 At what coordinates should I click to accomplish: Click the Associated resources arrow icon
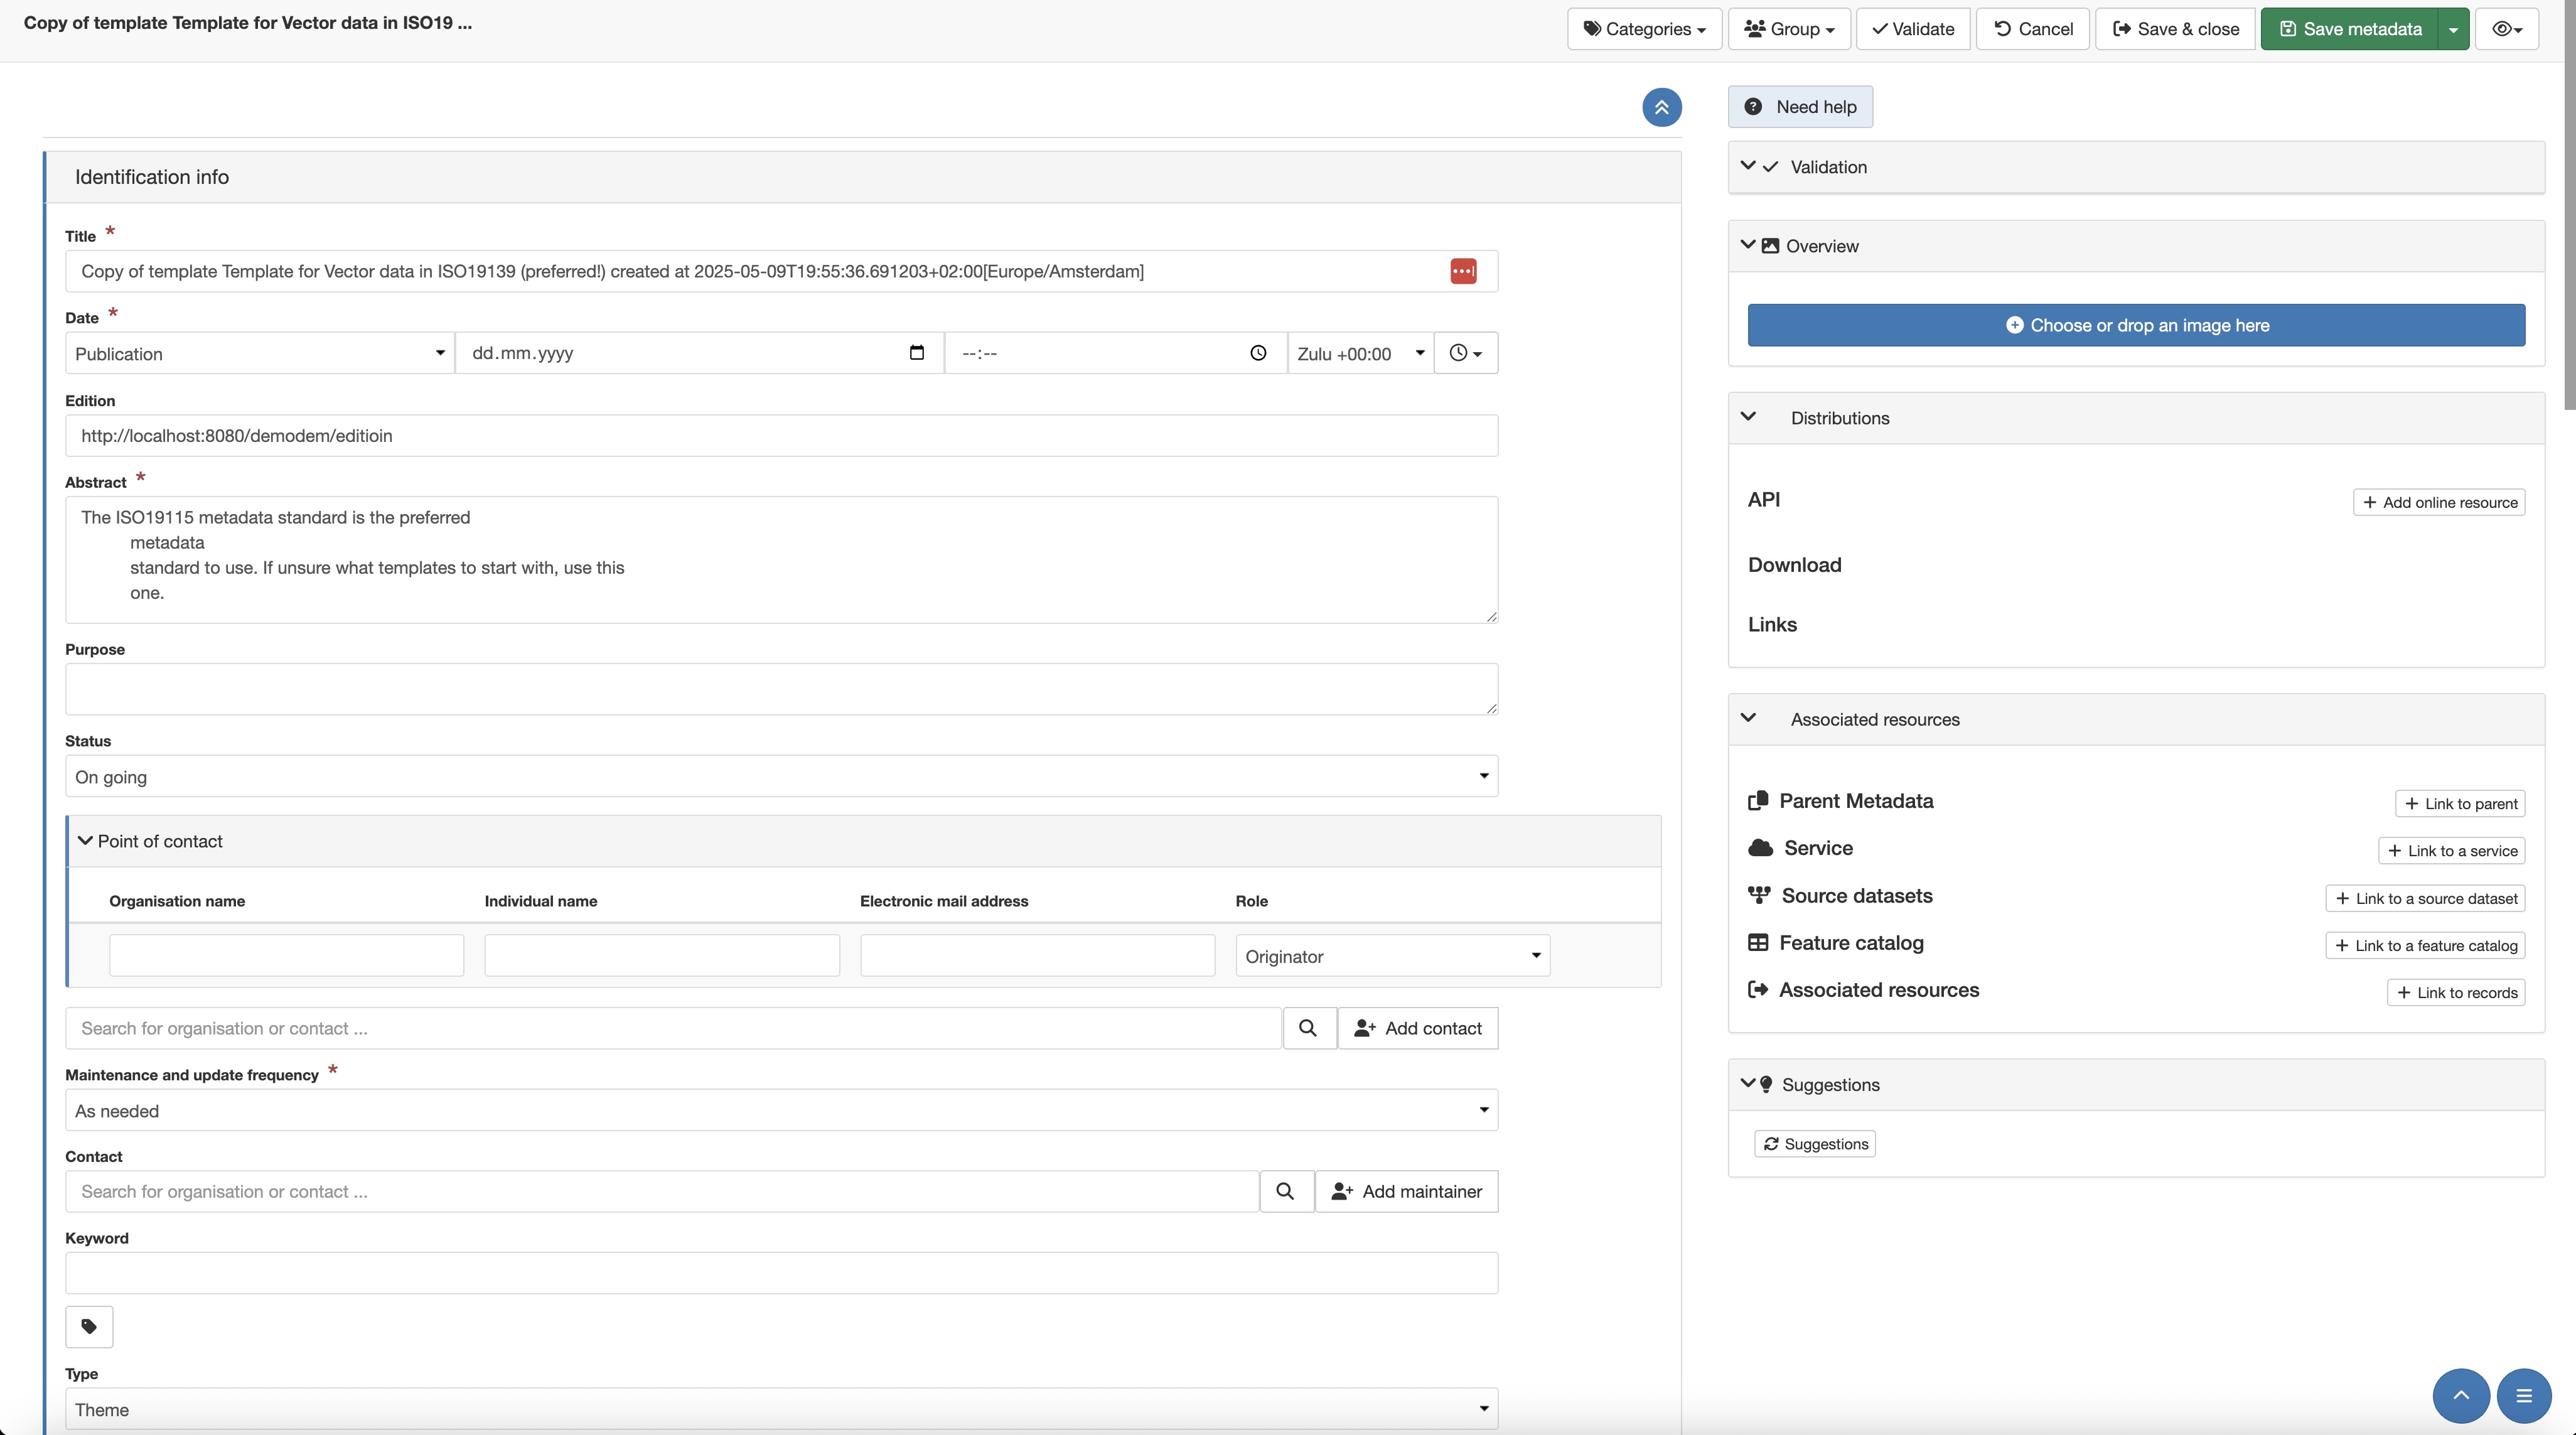(x=1758, y=989)
